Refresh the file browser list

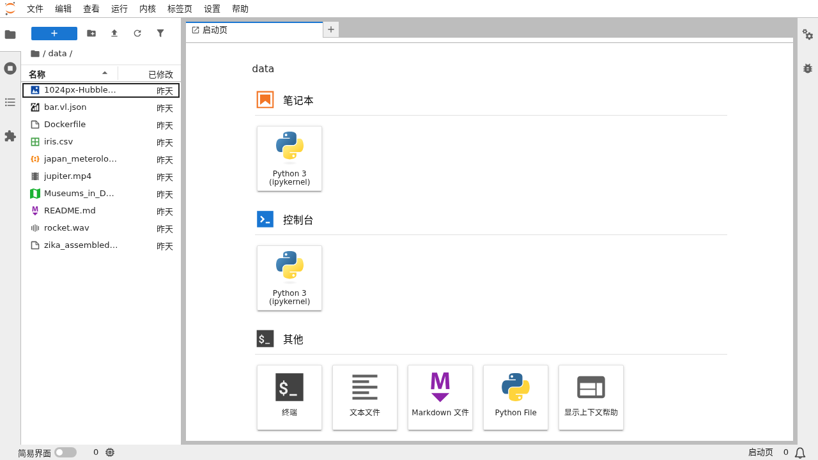point(137,33)
